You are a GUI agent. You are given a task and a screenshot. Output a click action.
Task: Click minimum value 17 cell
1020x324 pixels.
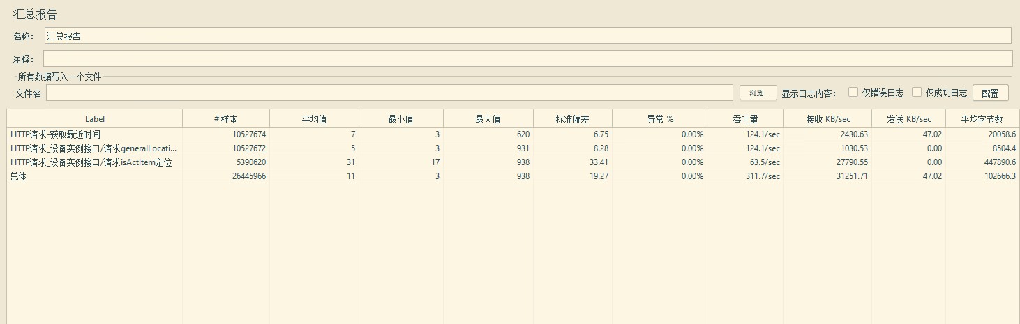[x=435, y=162]
